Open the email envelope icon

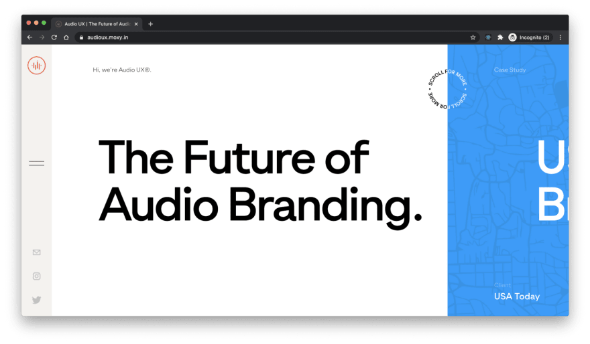pos(36,252)
